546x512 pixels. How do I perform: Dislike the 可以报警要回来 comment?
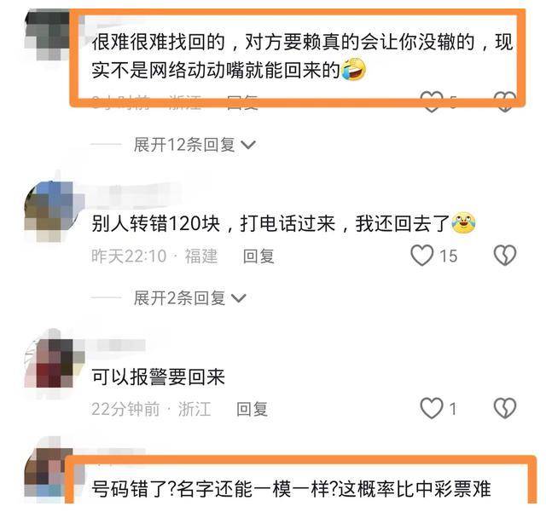coord(505,408)
